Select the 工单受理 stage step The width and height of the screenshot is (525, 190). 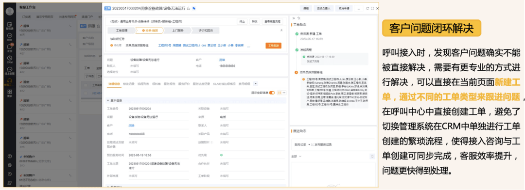(x=121, y=31)
